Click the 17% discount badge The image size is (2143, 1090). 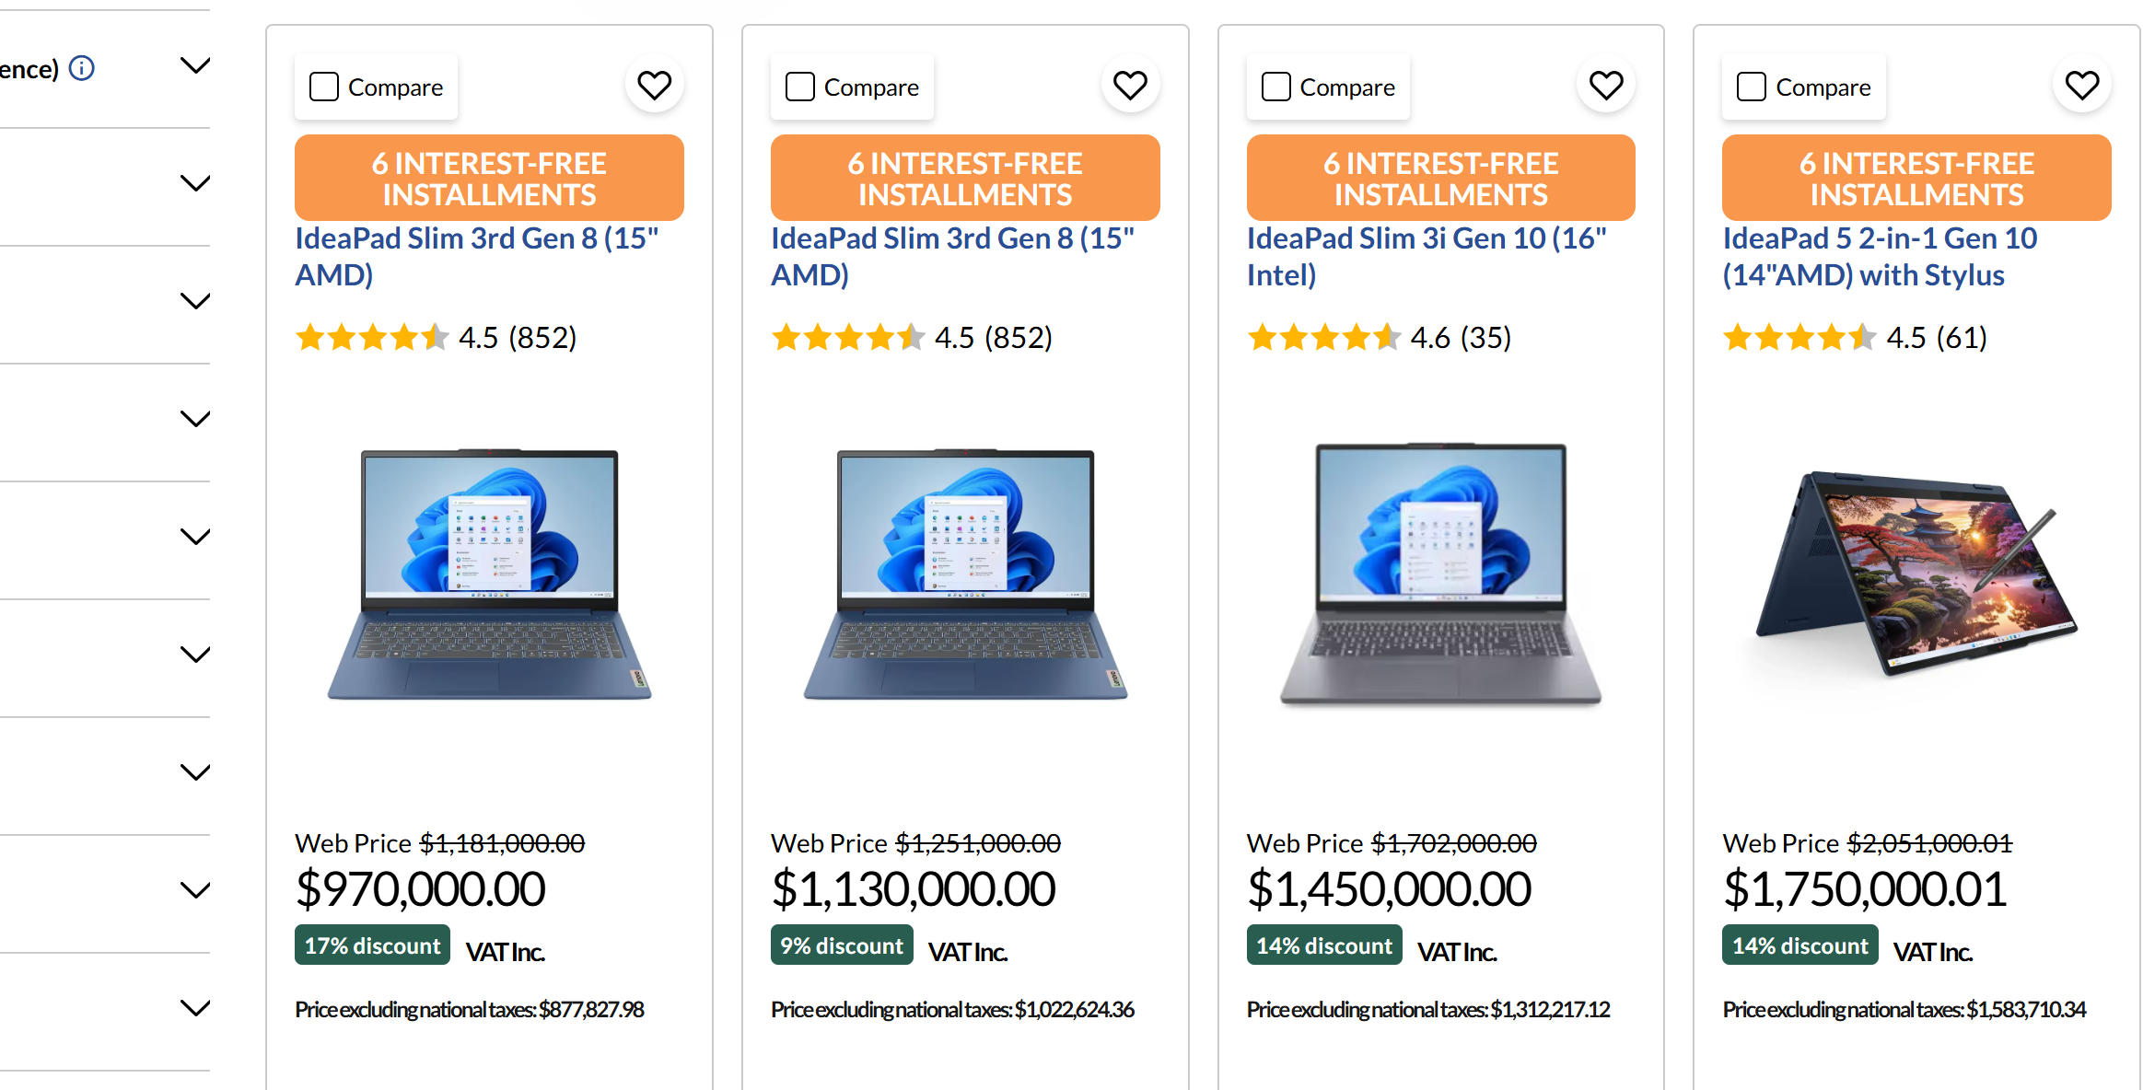pos(372,945)
